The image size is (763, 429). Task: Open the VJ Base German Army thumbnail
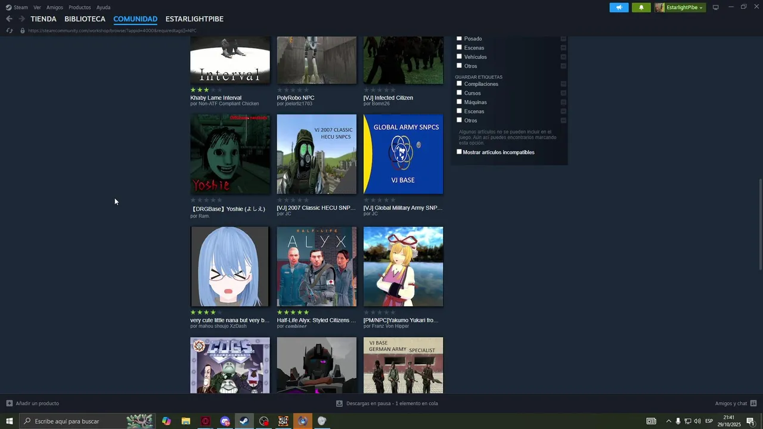point(403,365)
